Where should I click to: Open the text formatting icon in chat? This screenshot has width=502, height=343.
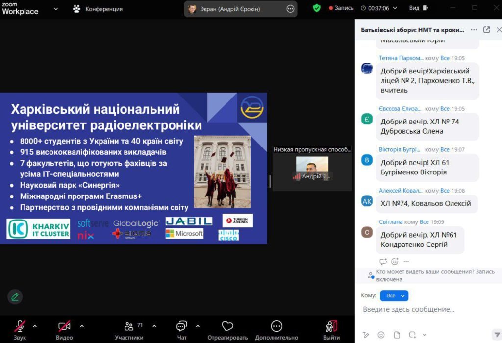[x=366, y=335]
